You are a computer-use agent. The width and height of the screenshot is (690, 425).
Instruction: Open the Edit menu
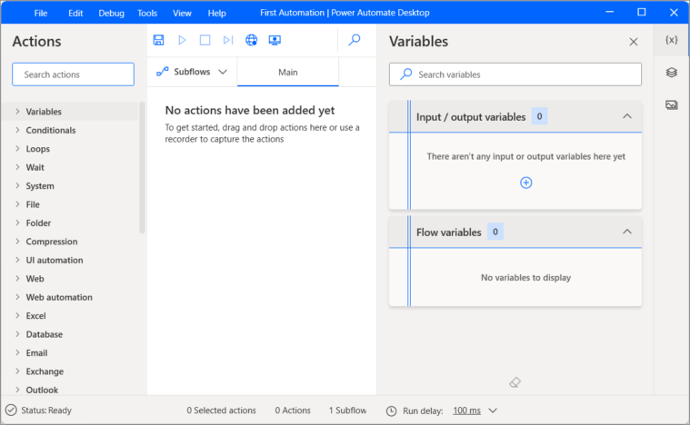click(x=75, y=13)
